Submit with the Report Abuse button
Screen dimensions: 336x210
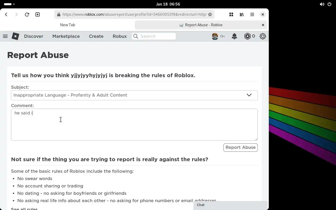pos(240,148)
